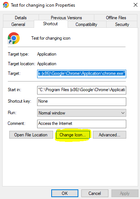Click inside the Target path field
The height and width of the screenshot is (199, 140).
(x=82, y=74)
